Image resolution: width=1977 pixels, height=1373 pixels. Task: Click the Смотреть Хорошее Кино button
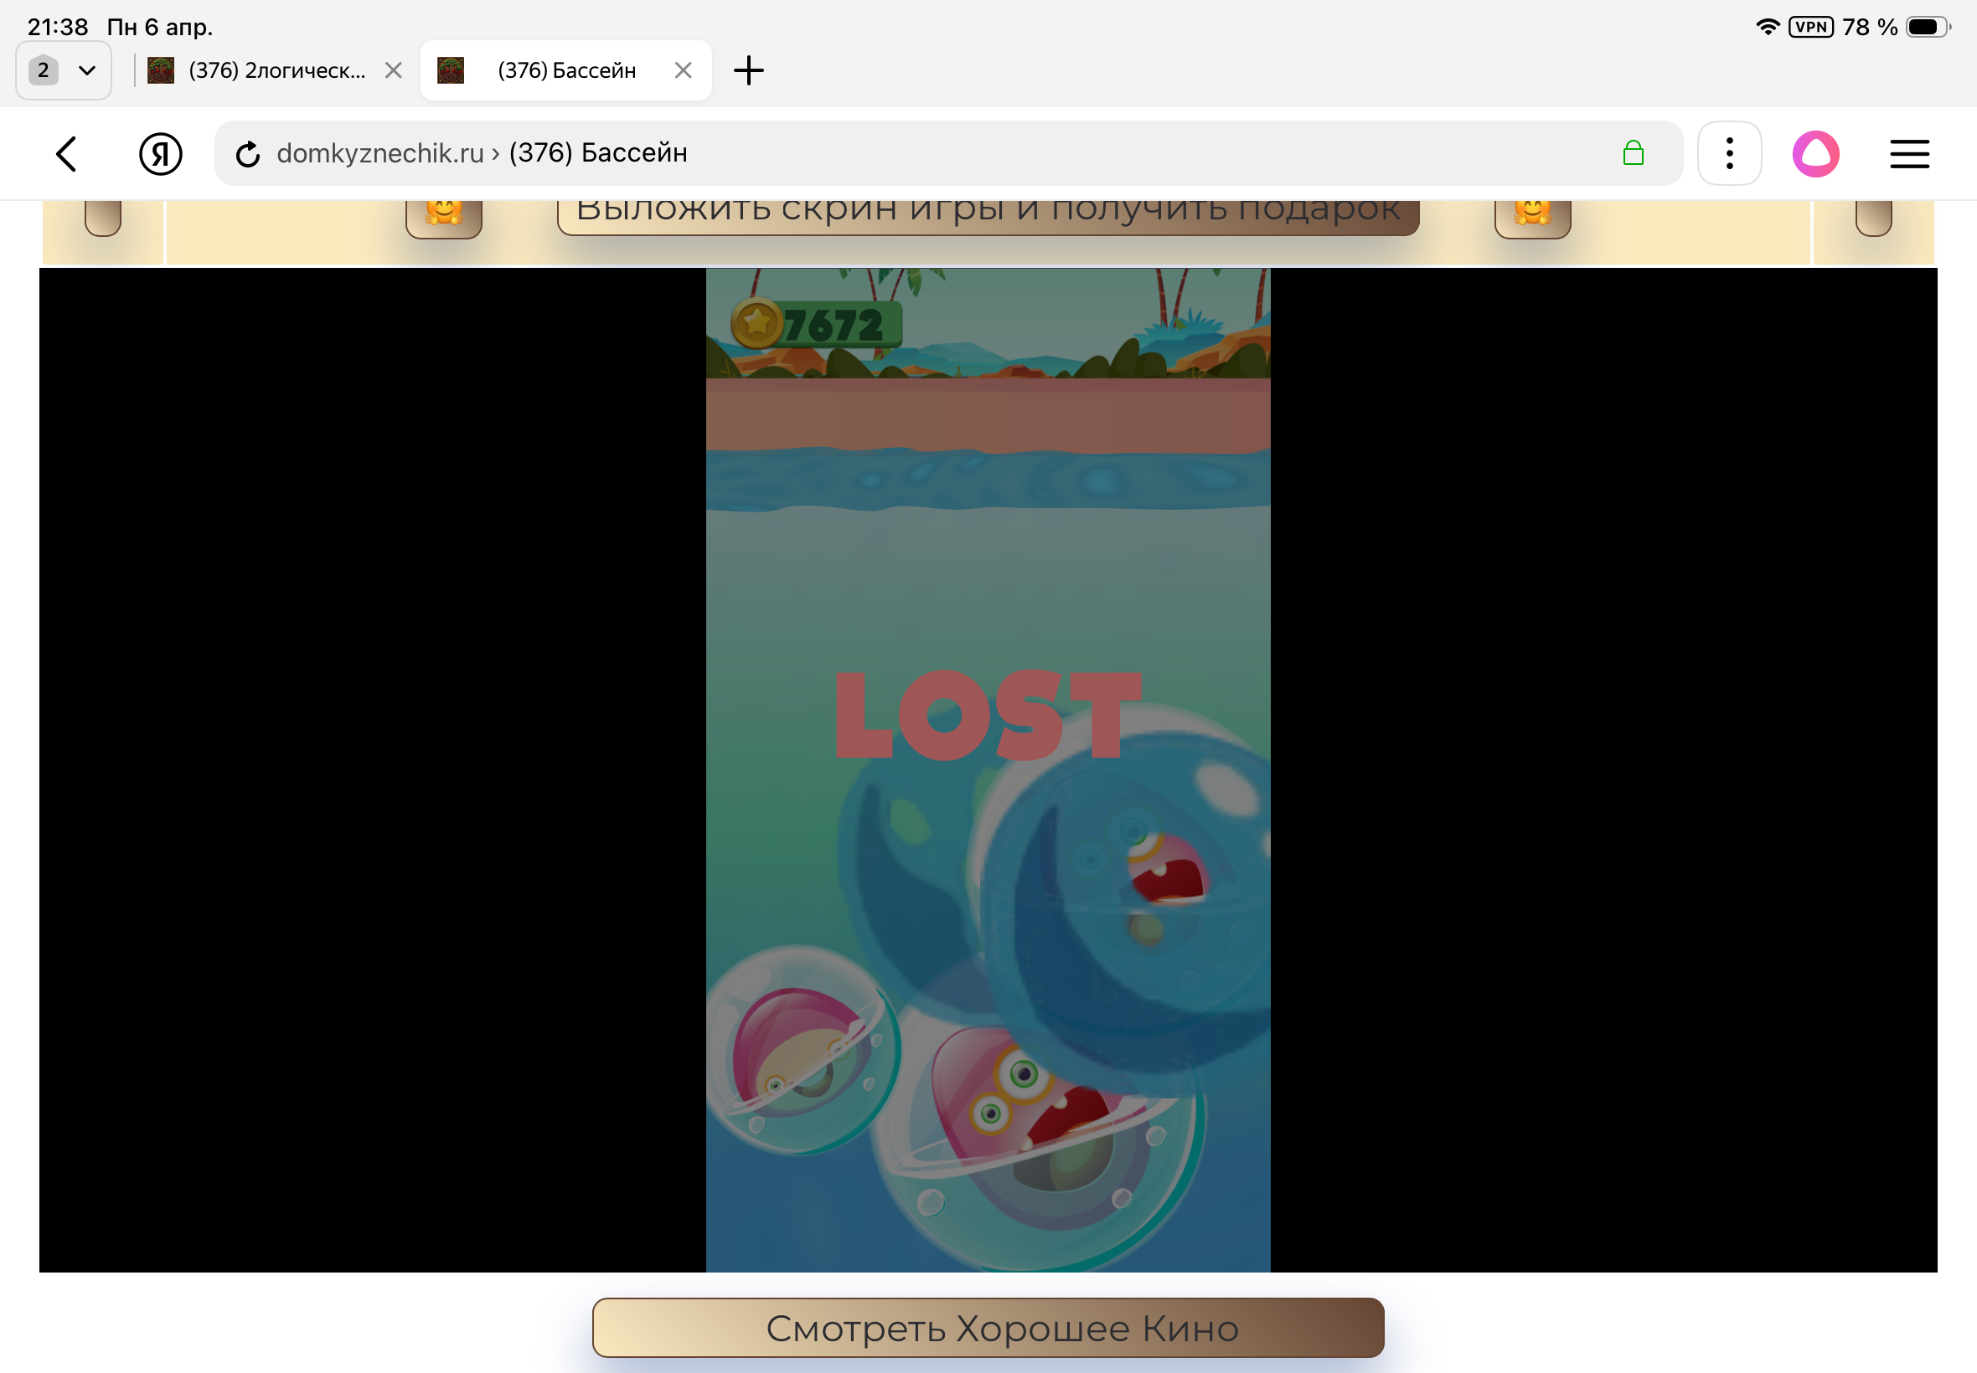coord(988,1328)
